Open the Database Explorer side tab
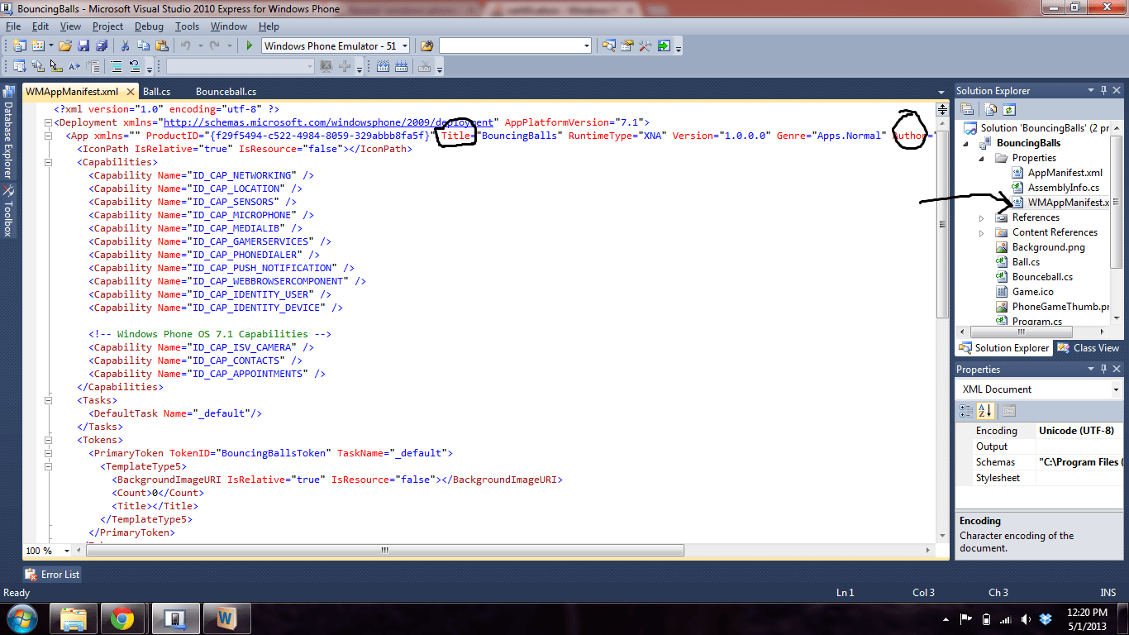 tap(8, 132)
